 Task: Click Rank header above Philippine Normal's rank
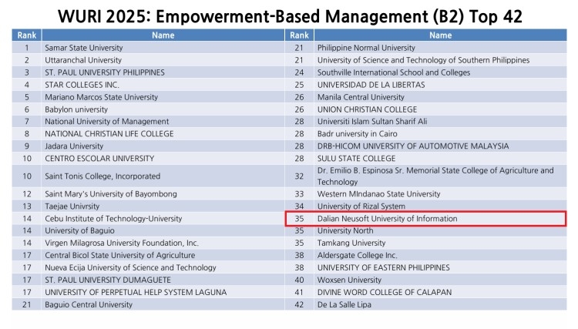click(x=299, y=35)
